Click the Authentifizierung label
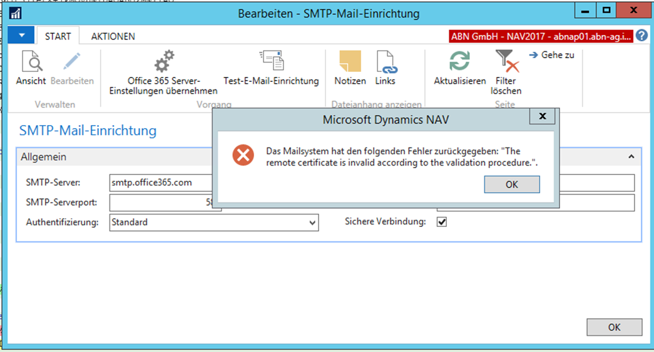The image size is (654, 352). pyautogui.click(x=62, y=223)
